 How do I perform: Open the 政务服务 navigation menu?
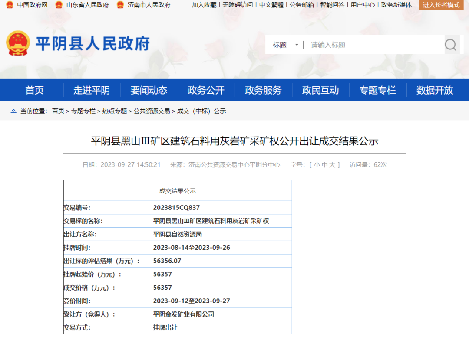pyautogui.click(x=263, y=90)
